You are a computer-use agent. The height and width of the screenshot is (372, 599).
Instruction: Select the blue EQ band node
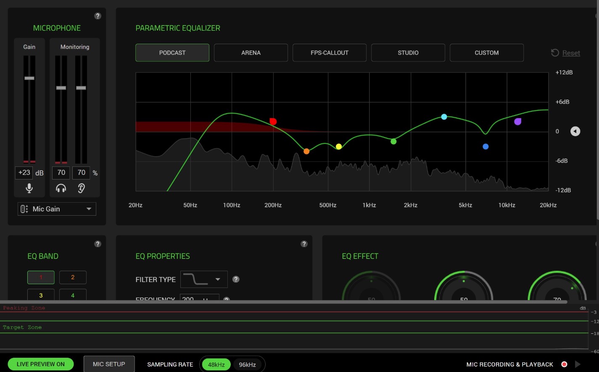pyautogui.click(x=486, y=147)
